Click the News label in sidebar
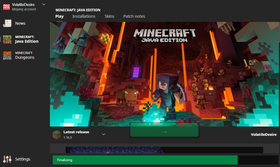The image size is (280, 167). click(20, 23)
